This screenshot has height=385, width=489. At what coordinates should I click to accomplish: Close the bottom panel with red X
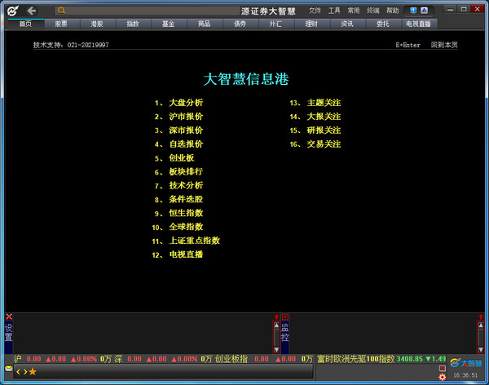coord(9,316)
